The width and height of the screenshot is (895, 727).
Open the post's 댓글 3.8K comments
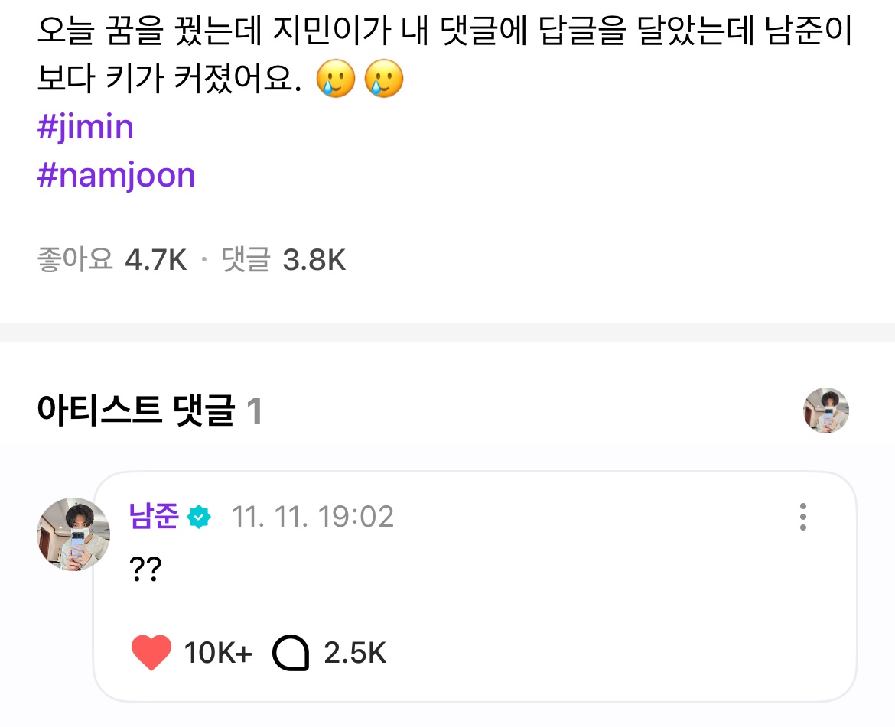click(284, 261)
